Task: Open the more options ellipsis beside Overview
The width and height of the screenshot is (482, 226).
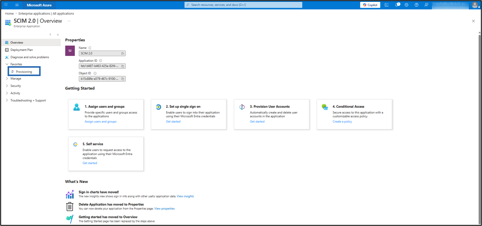Action: click(x=69, y=21)
